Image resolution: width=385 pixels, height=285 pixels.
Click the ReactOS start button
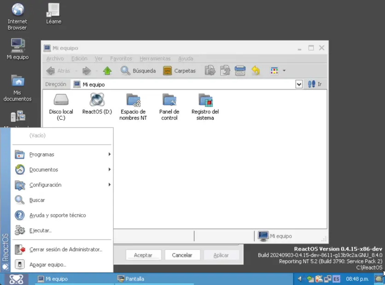click(x=16, y=279)
